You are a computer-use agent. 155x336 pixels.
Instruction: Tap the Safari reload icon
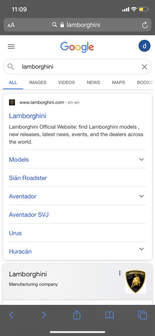[145, 25]
